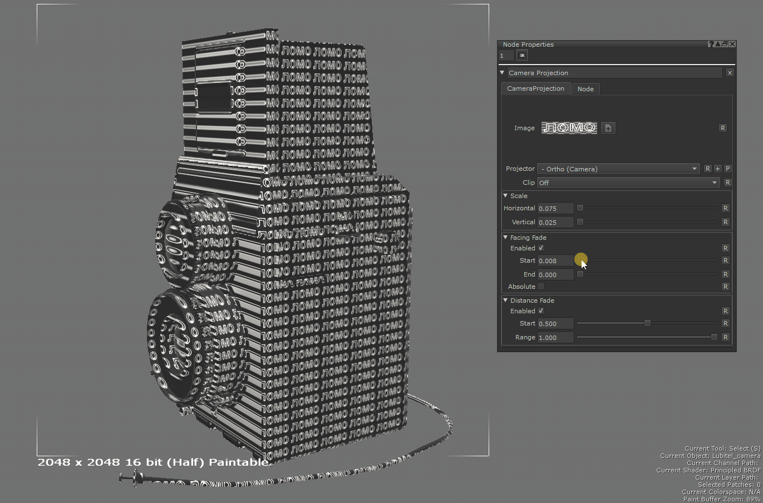The image size is (763, 503).
Task: Click the Vertical scale value field
Action: click(x=555, y=222)
